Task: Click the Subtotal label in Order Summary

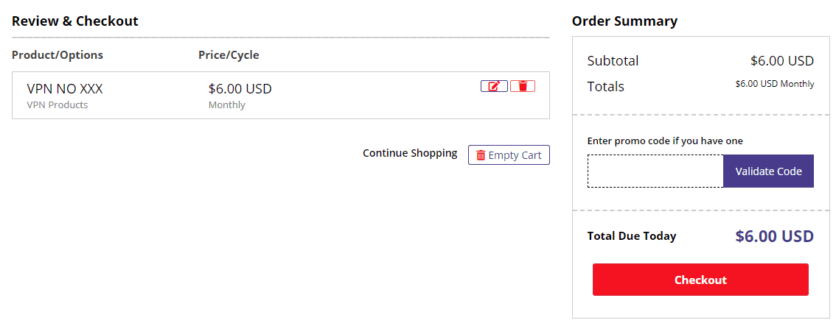Action: click(x=613, y=60)
